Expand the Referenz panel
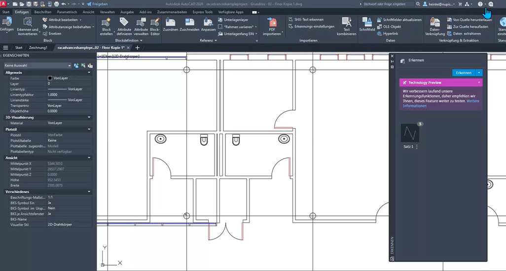This screenshot has height=271, width=506. [x=208, y=40]
